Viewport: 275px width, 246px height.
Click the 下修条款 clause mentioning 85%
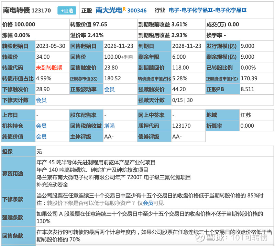(x=150, y=196)
